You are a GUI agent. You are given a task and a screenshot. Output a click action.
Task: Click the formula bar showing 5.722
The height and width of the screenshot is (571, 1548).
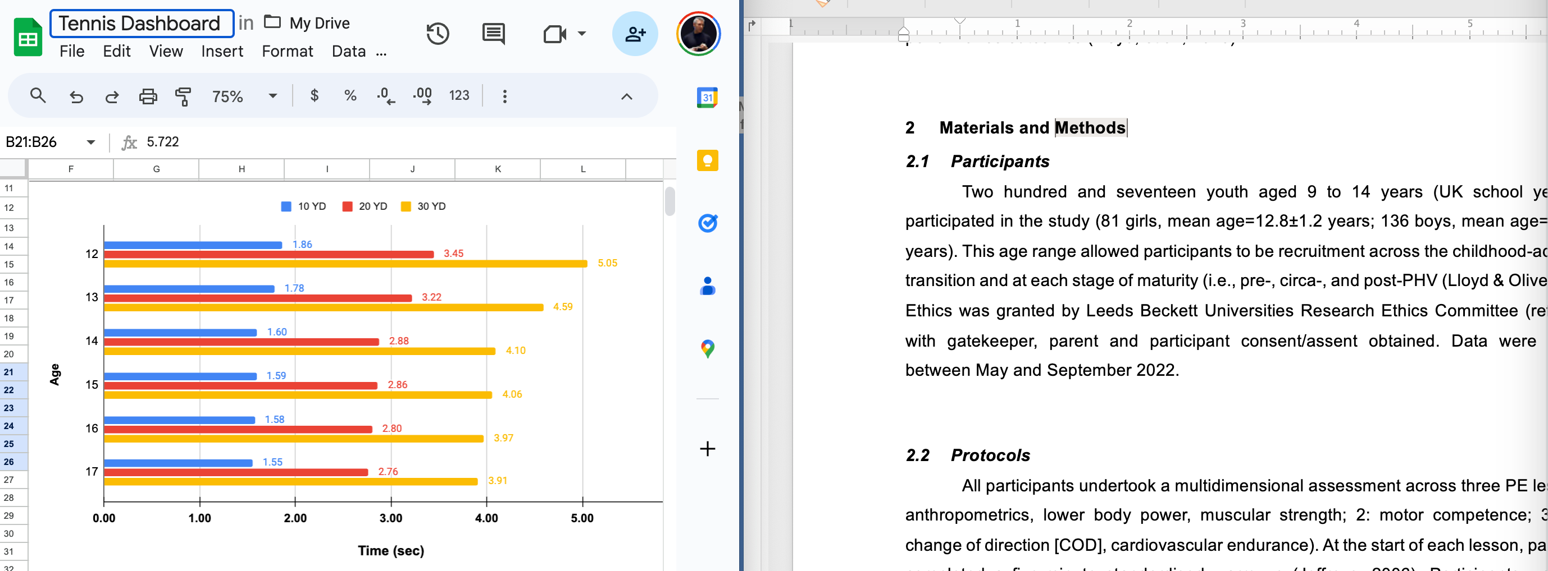[409, 142]
